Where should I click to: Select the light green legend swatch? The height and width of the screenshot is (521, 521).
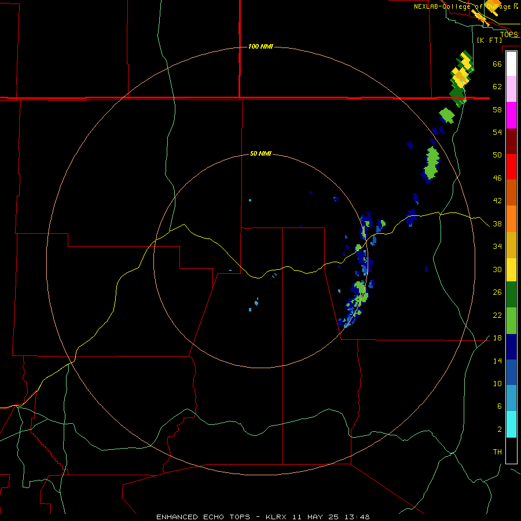[x=511, y=321]
